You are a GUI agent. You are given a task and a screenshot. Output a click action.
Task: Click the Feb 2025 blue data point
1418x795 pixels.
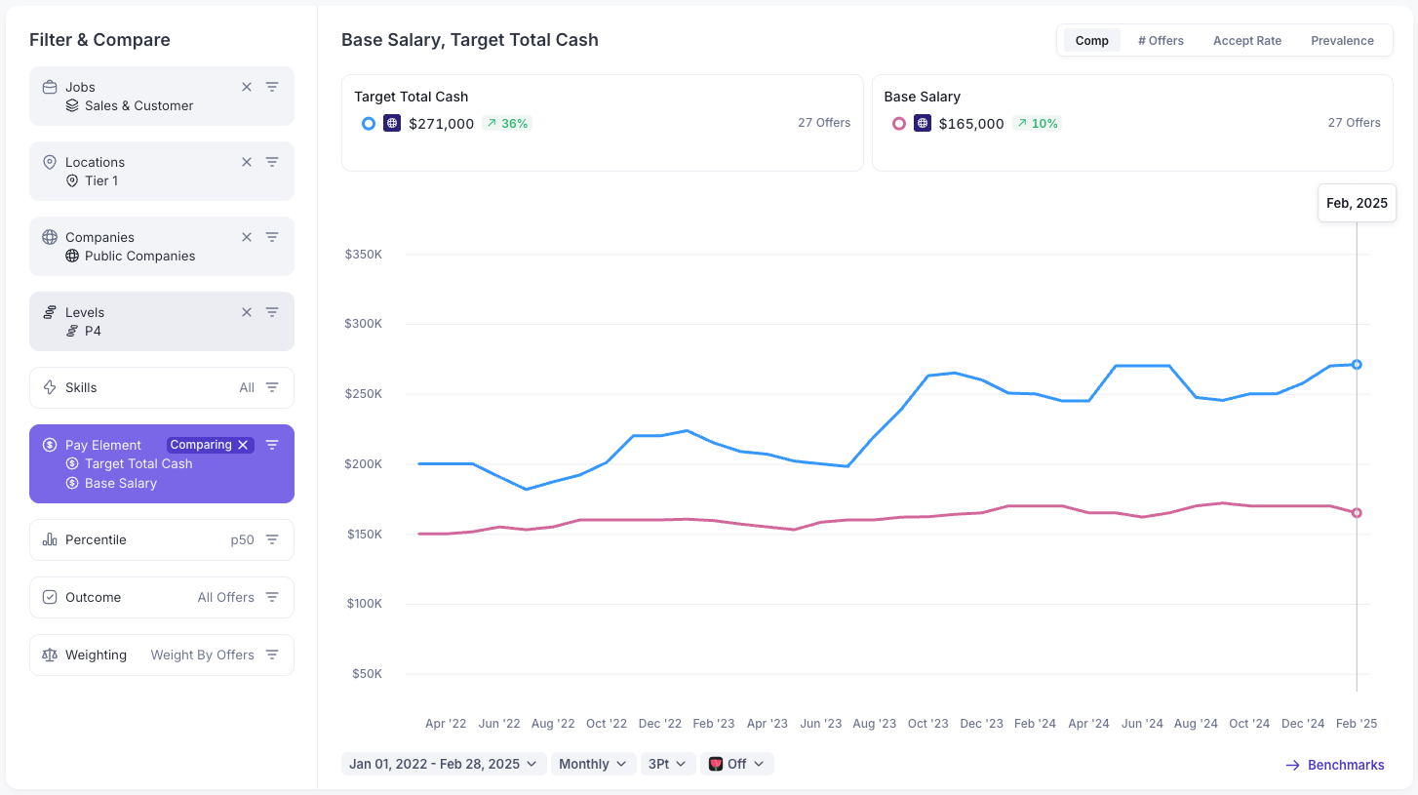pos(1357,365)
